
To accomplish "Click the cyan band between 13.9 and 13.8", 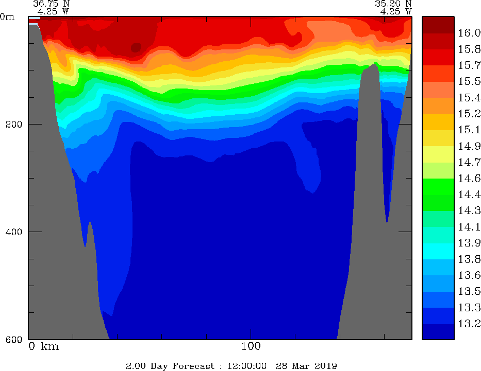I will 438,251.
